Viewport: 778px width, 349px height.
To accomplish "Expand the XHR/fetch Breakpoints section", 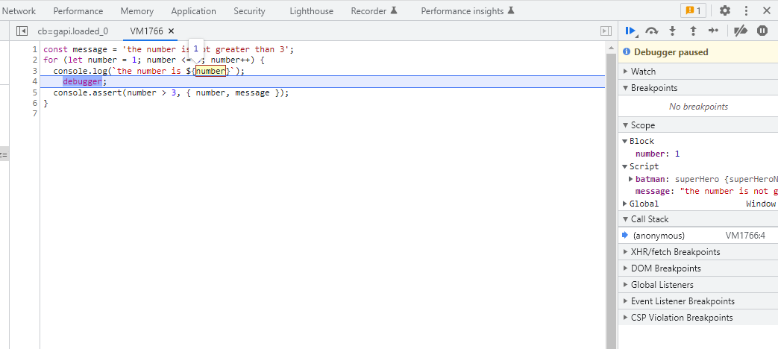I will (675, 252).
